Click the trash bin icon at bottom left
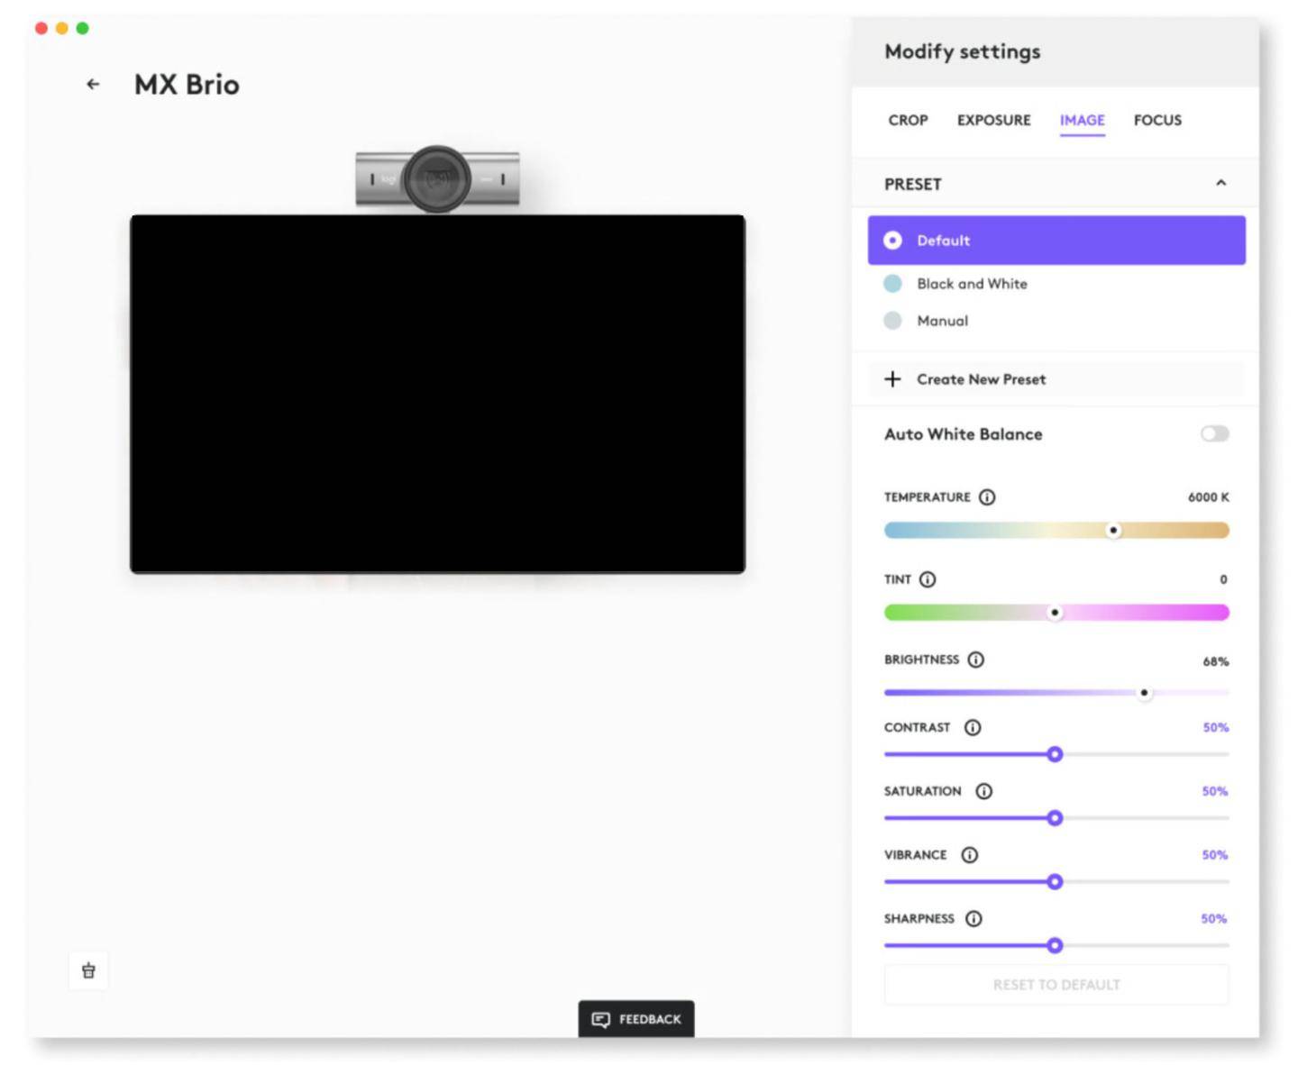 pyautogui.click(x=88, y=970)
